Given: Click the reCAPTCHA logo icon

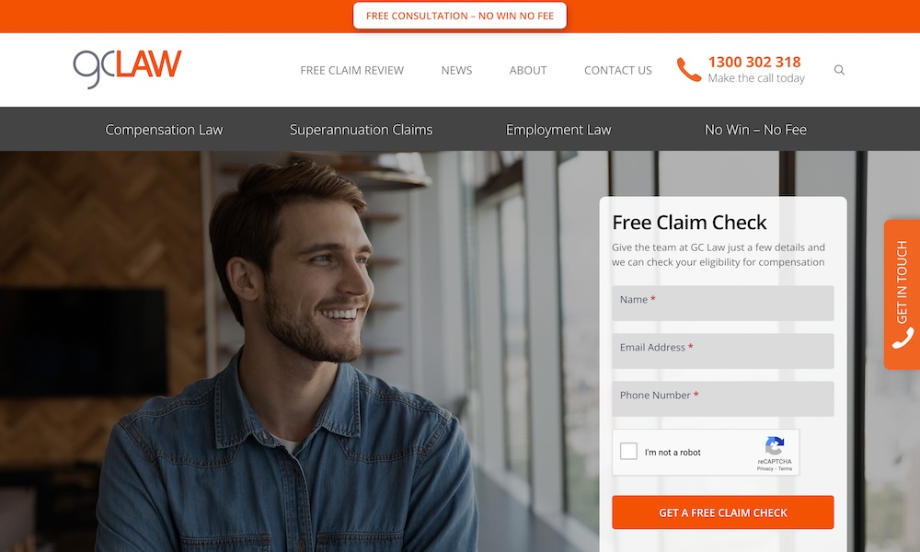Looking at the screenshot, I should click(x=775, y=446).
